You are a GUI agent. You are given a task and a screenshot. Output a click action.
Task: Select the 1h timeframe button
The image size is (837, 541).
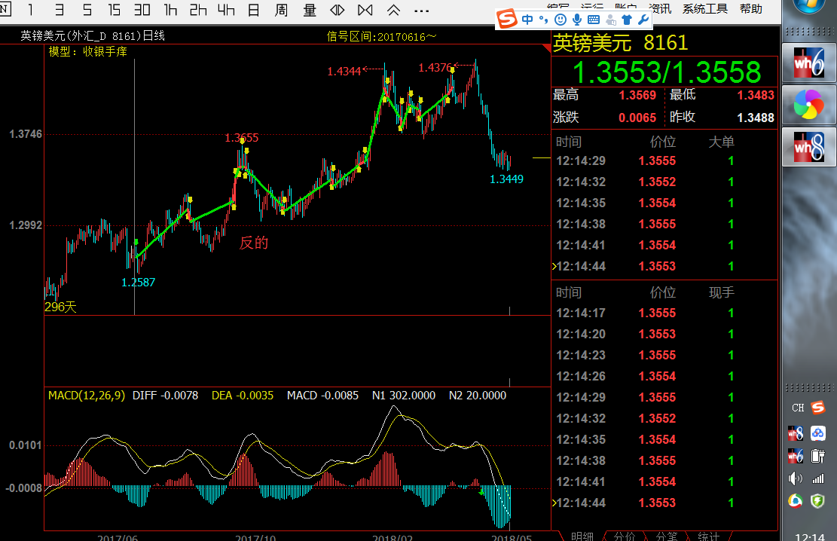click(x=170, y=10)
